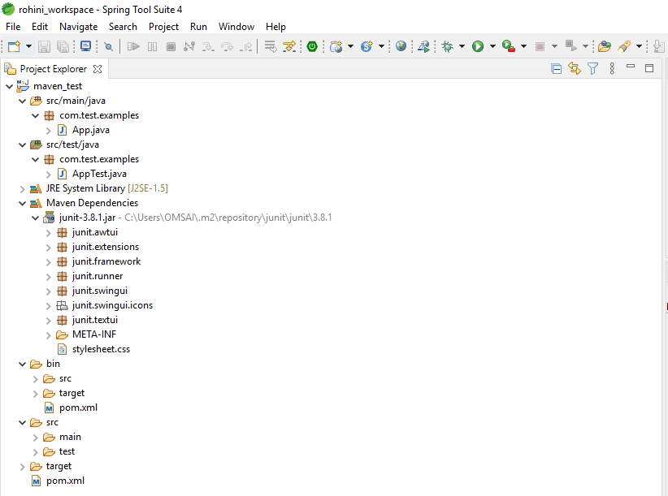Select junit.swingui.icons package
Screen dimensions: 668x496
pos(112,305)
